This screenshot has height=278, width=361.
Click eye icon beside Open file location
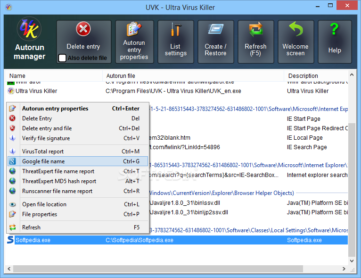[x=12, y=204]
